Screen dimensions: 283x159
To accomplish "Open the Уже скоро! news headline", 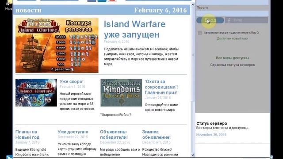I will [x=72, y=81].
